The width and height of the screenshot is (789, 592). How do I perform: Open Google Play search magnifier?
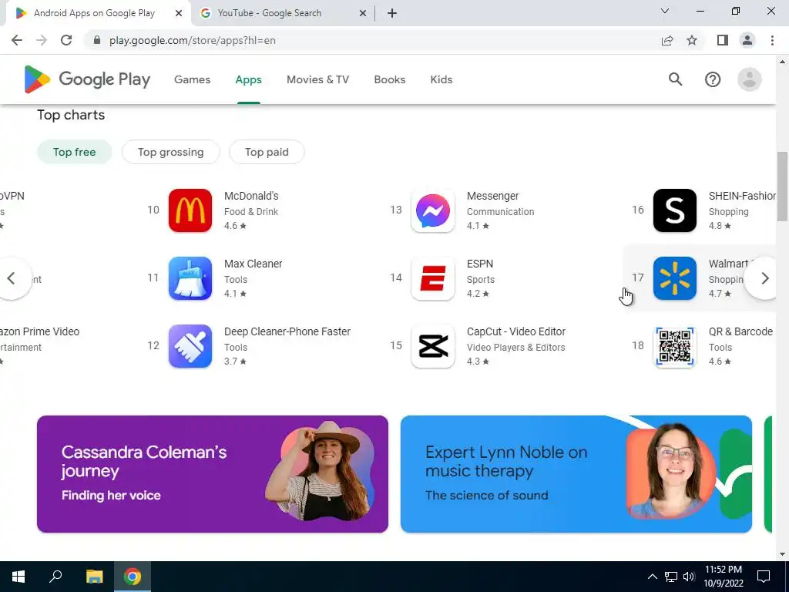pos(675,79)
